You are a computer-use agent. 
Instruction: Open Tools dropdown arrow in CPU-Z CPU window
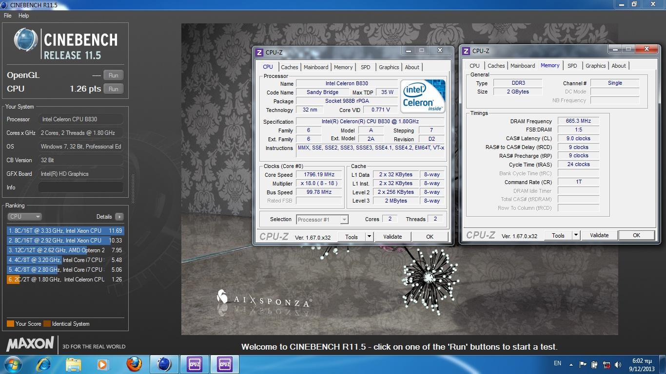[369, 237]
